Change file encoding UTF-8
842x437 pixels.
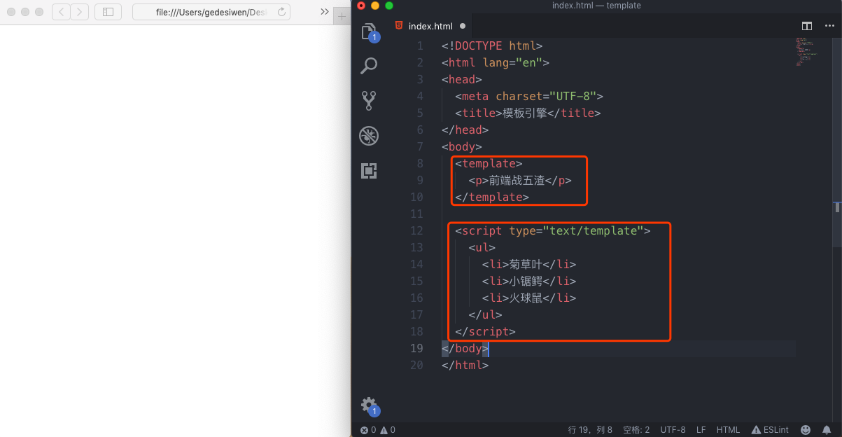coord(673,429)
